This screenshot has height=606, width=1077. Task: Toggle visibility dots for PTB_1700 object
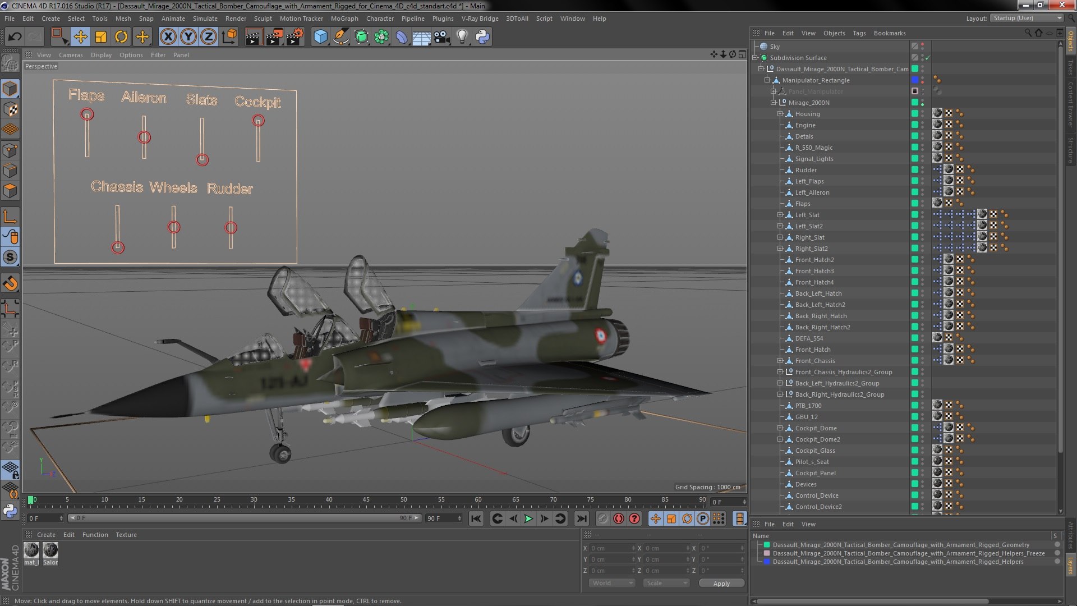point(923,406)
